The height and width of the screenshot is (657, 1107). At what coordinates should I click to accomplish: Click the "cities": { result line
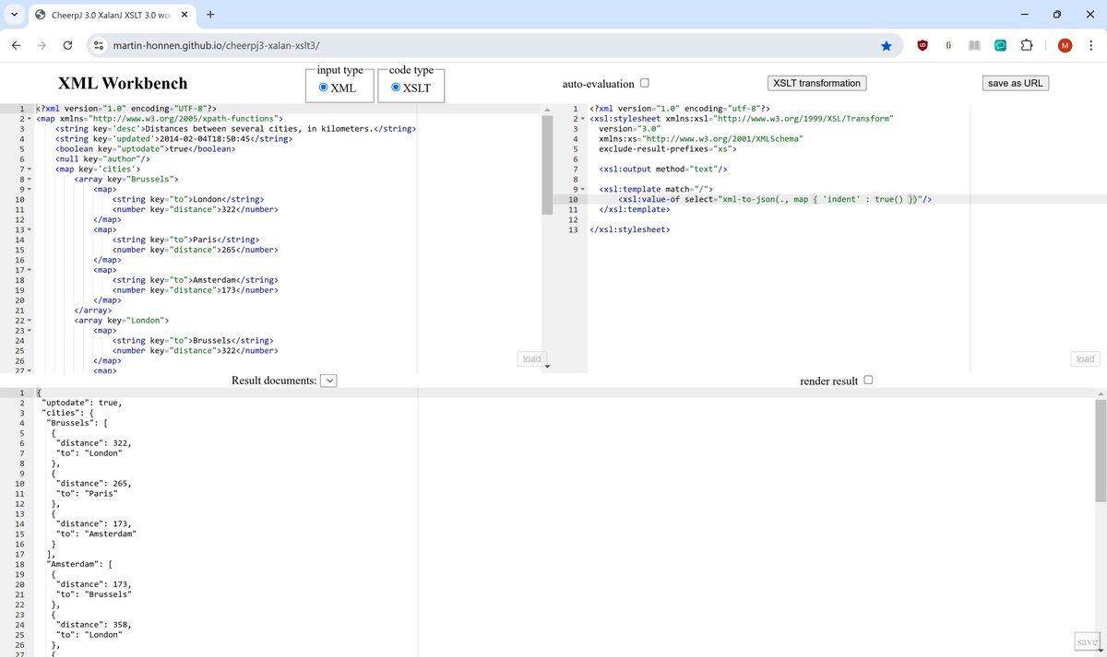(68, 413)
